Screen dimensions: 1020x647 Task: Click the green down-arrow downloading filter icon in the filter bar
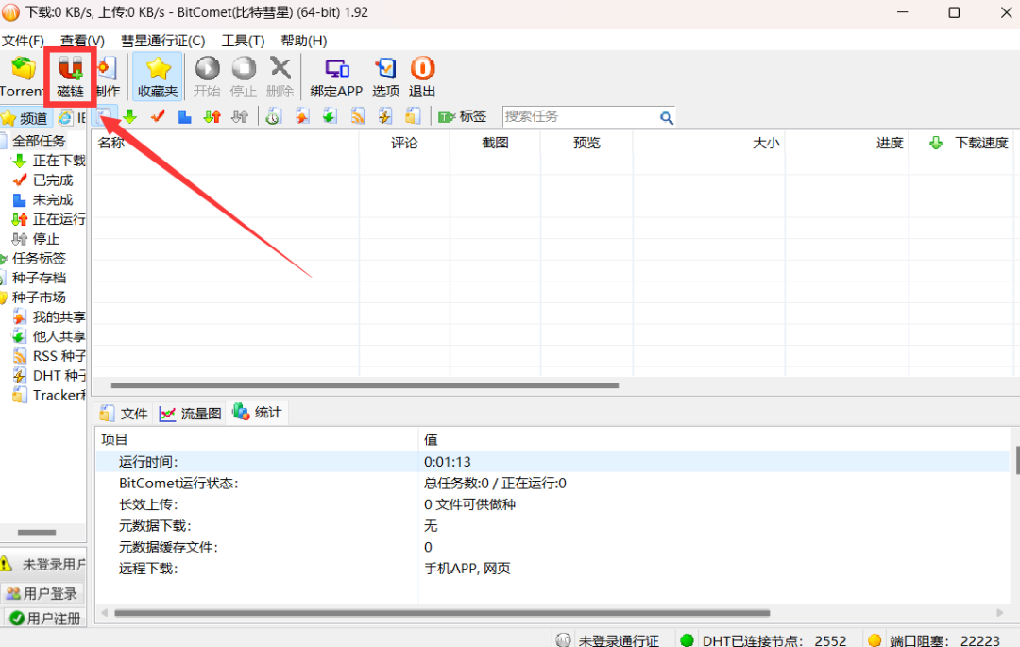click(x=130, y=116)
